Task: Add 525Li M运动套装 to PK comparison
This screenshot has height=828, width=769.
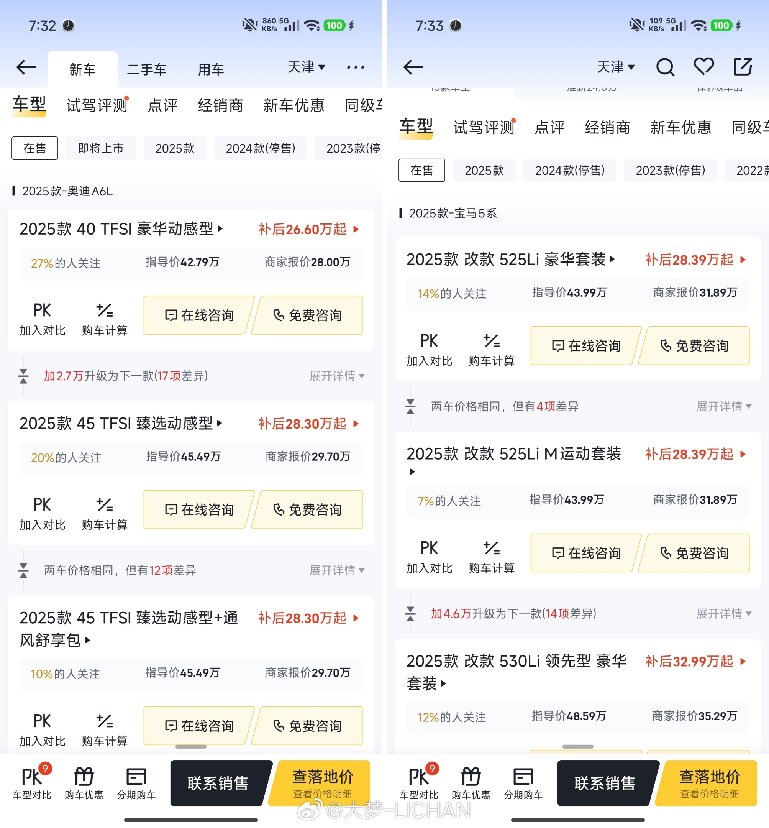Action: [x=430, y=557]
